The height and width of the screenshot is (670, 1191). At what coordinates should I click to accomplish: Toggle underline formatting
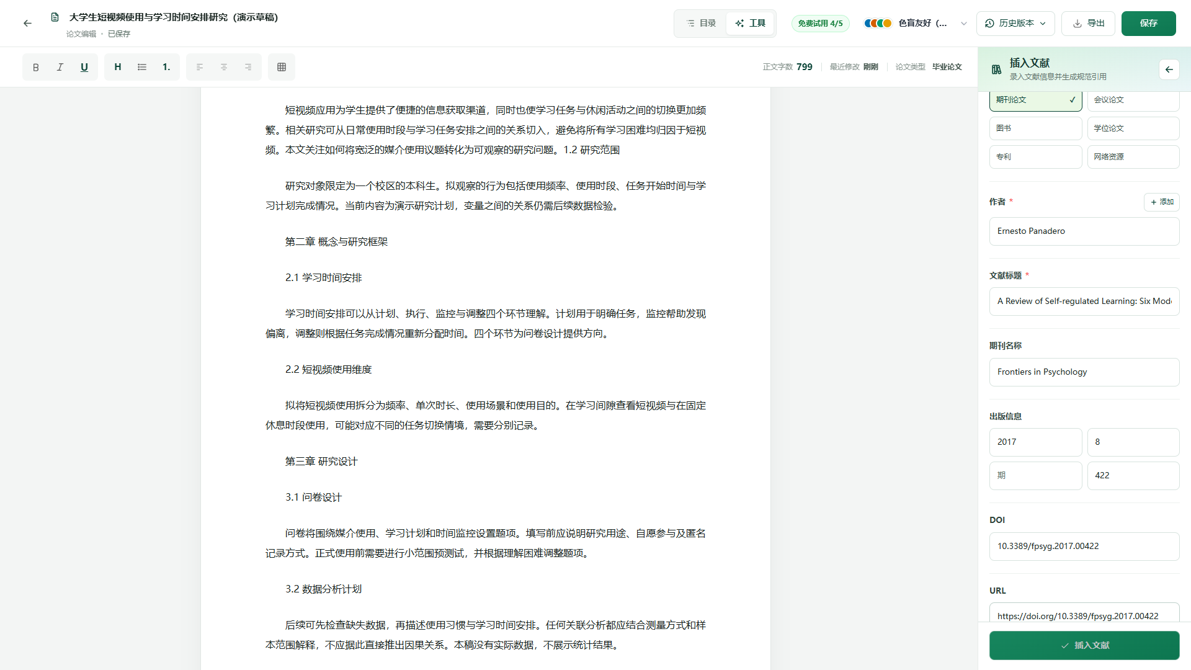84,67
